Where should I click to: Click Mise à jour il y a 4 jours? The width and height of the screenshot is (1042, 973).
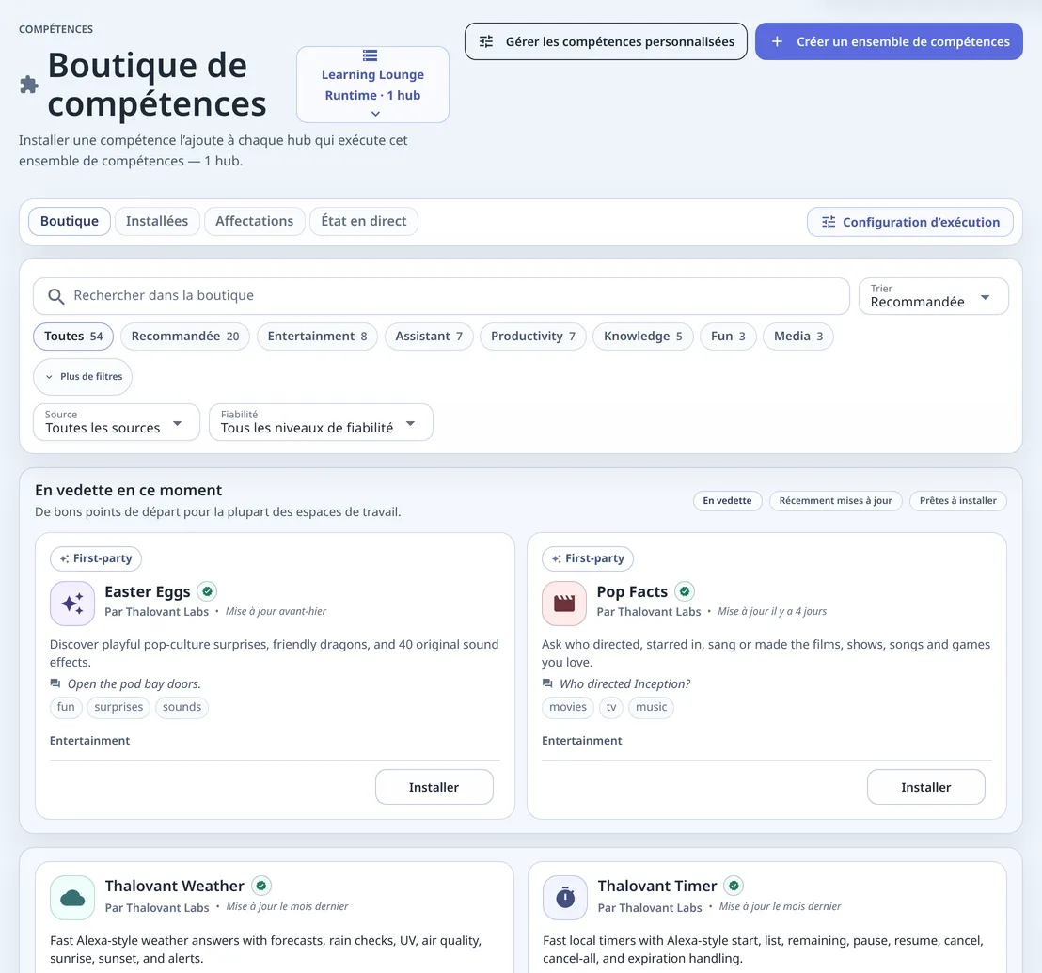pos(772,611)
